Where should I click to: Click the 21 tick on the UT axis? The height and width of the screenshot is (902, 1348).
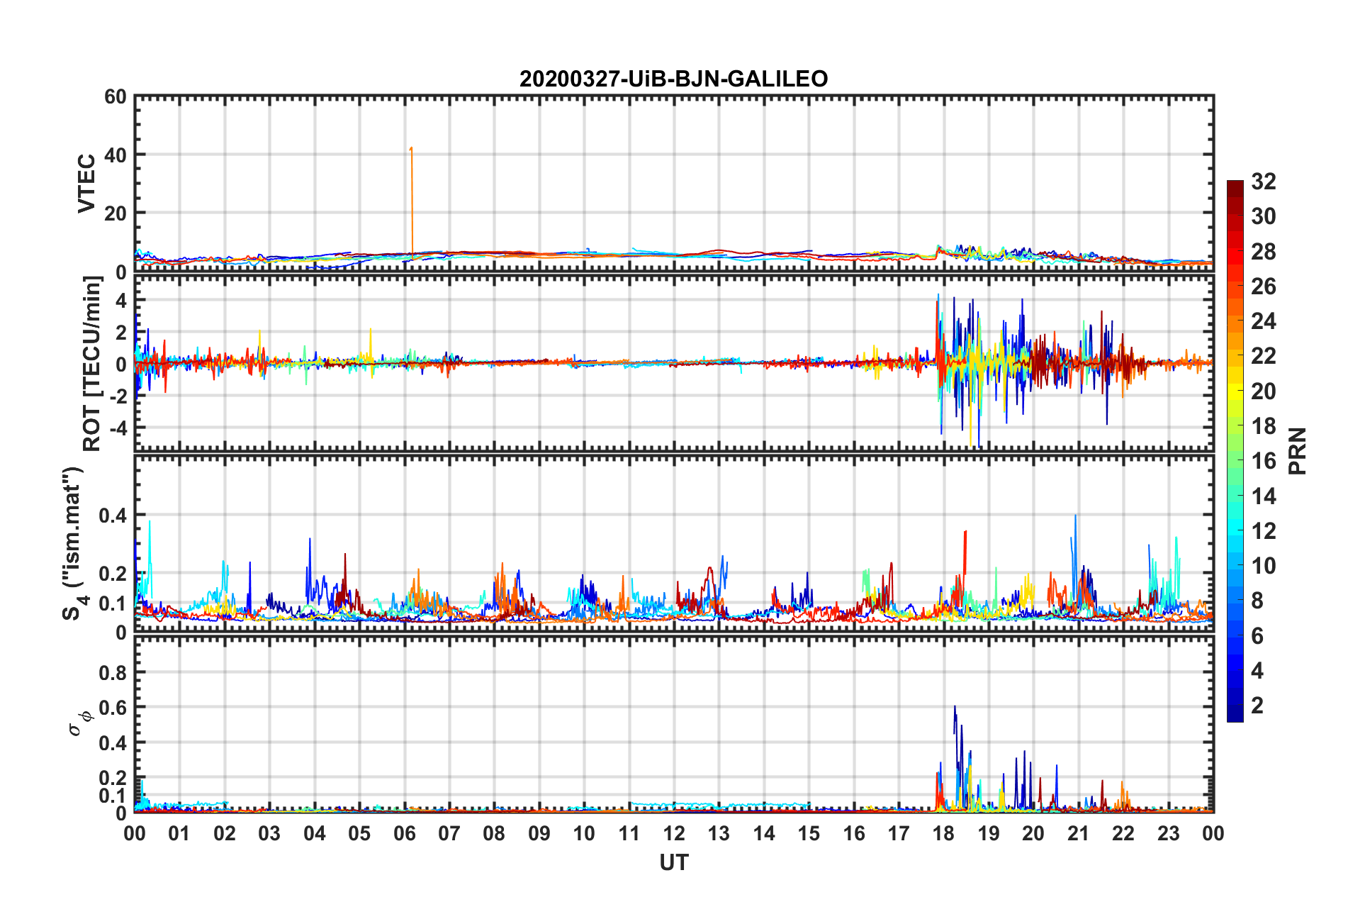(x=1079, y=833)
